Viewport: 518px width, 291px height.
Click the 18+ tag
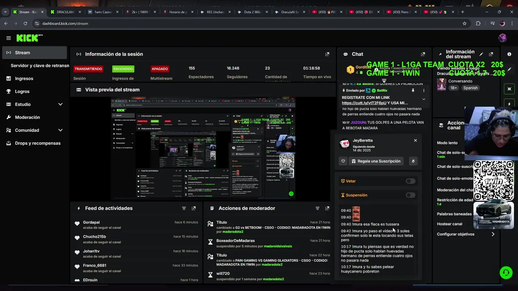(x=454, y=88)
